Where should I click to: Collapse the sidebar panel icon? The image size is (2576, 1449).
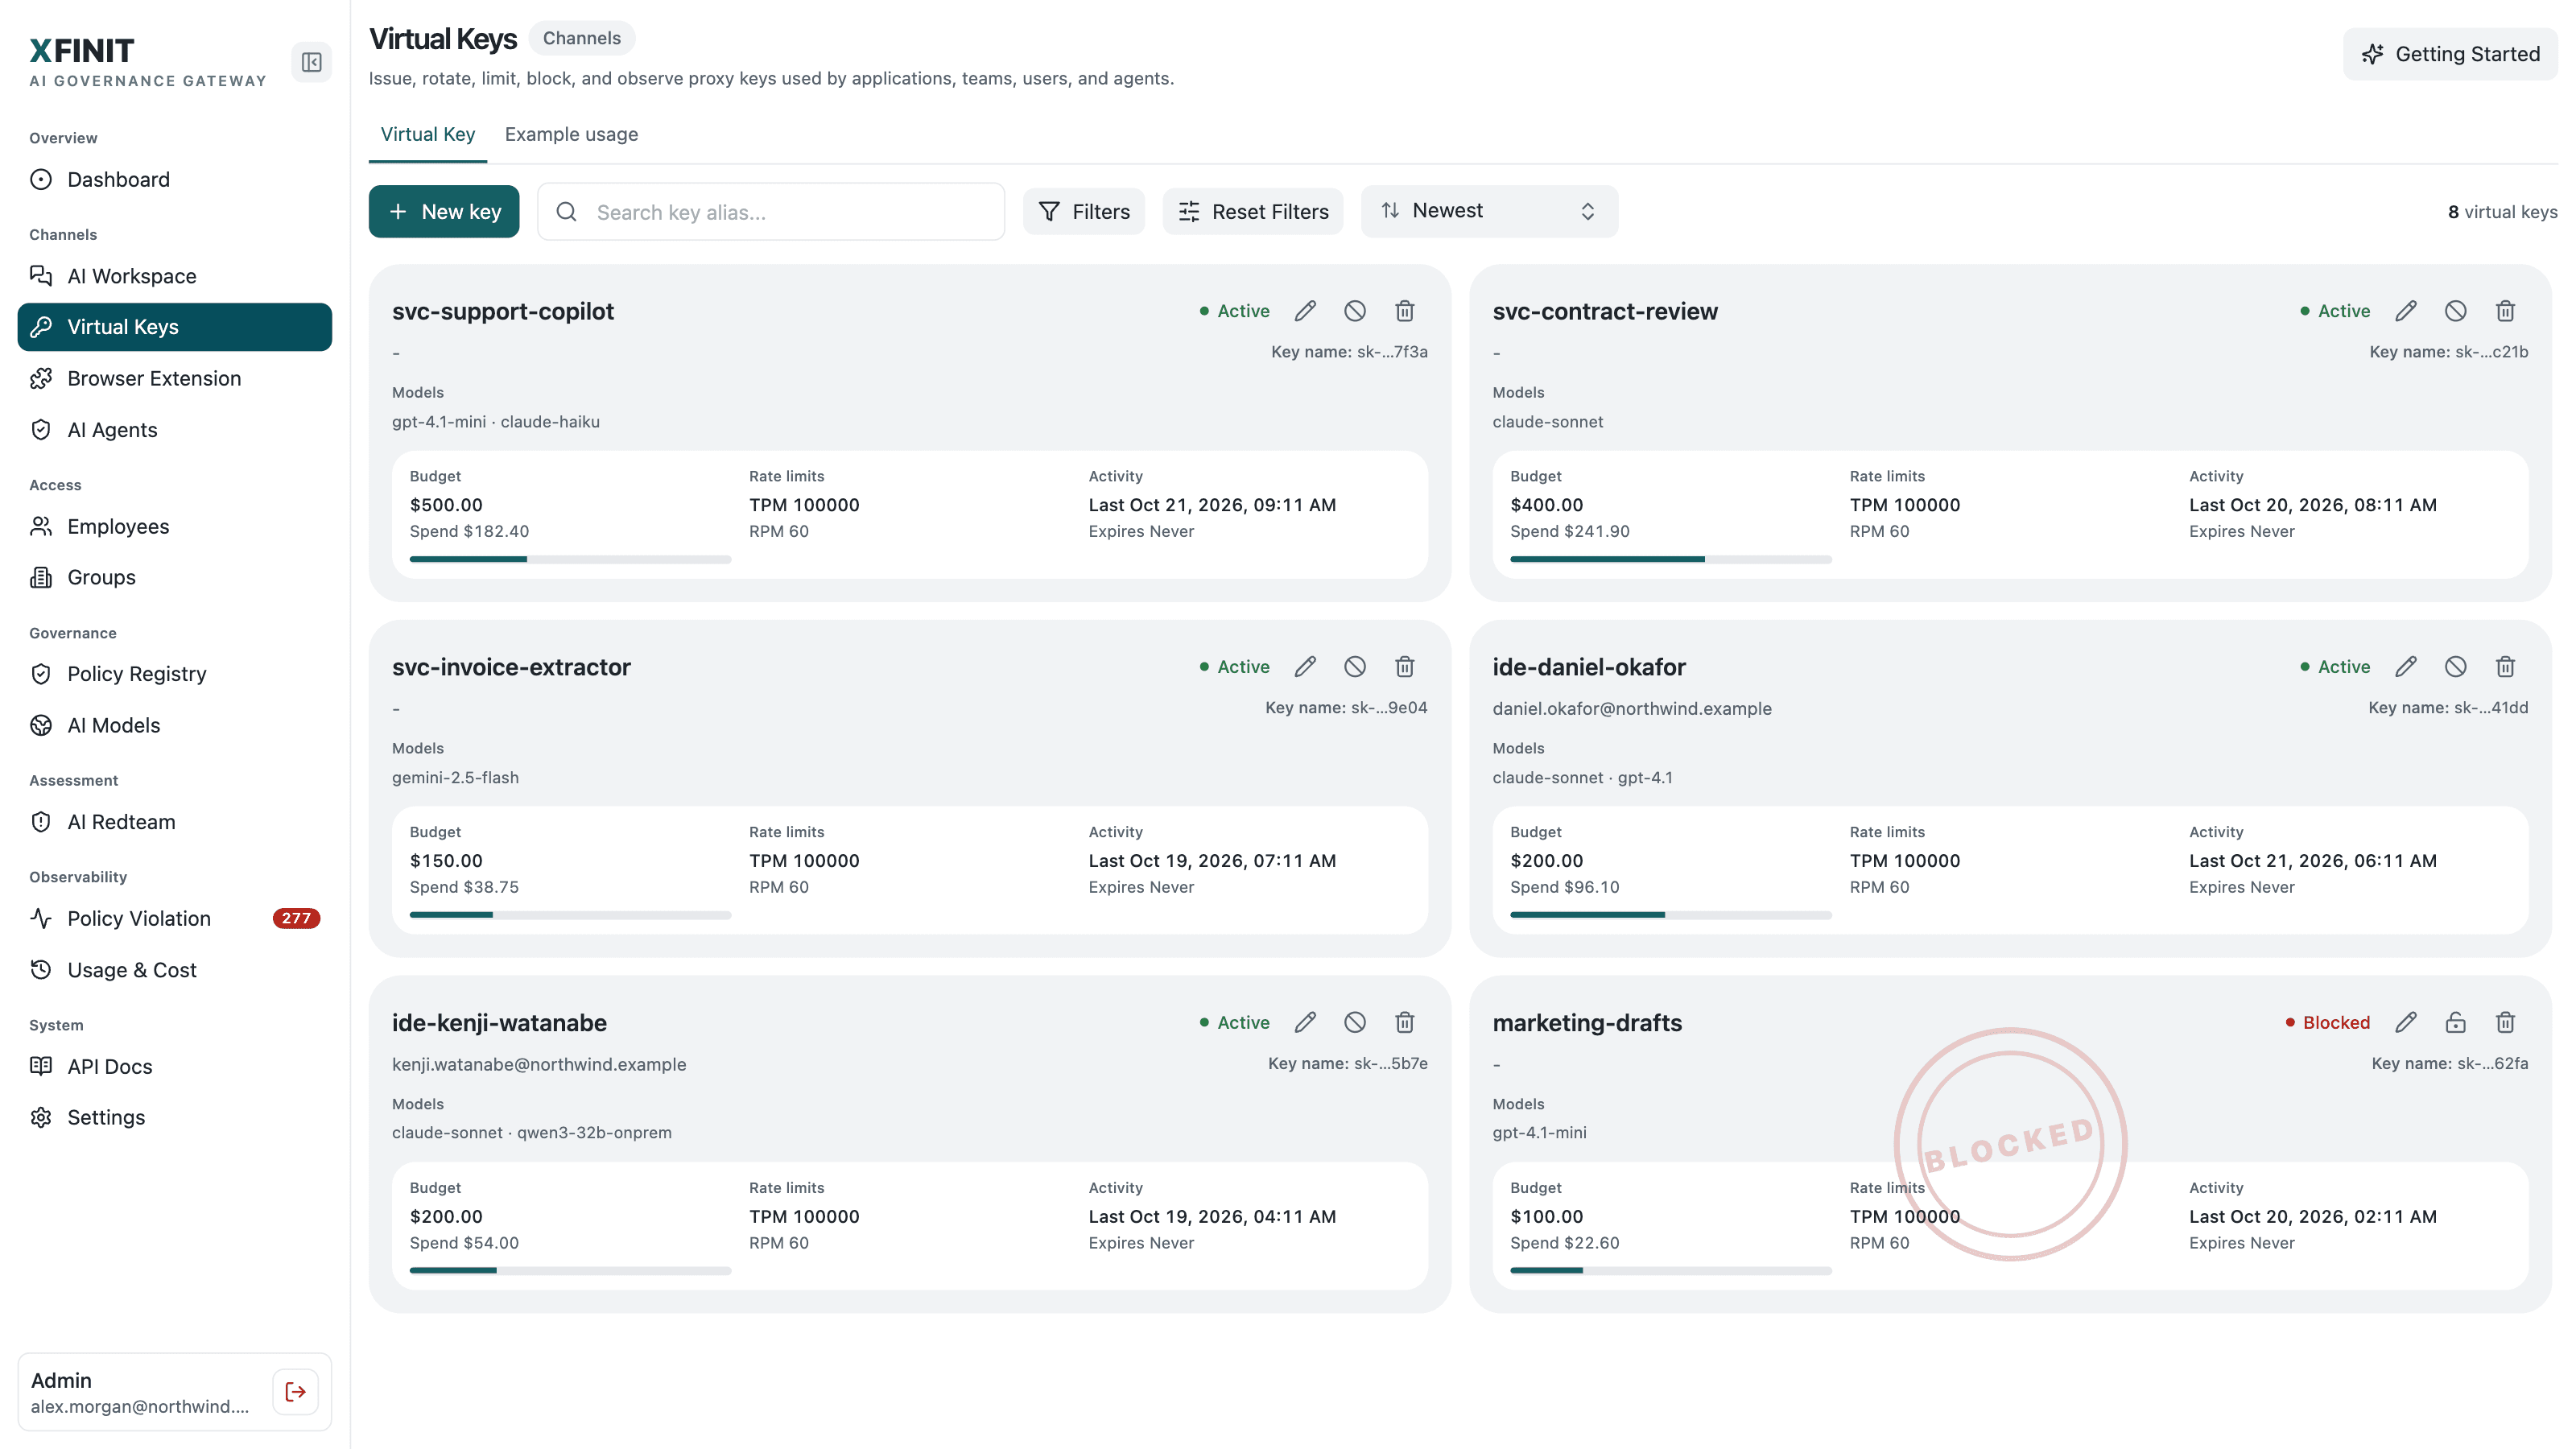coord(311,62)
